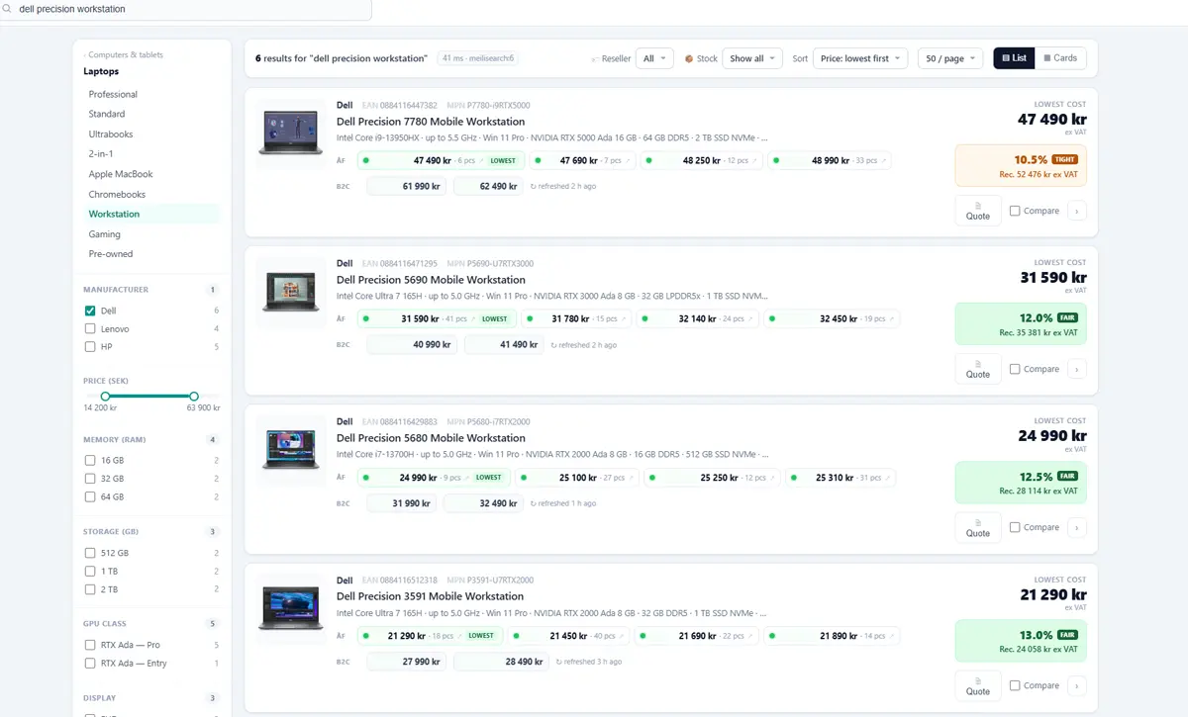Open external link arrow on 25 100 kr offer
Screen dimensions: 1188x717
631,478
